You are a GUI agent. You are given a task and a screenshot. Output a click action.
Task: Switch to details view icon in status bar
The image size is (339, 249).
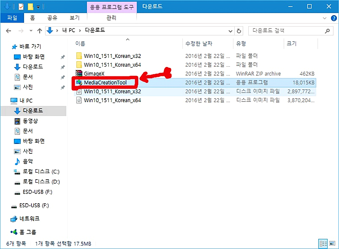point(323,244)
